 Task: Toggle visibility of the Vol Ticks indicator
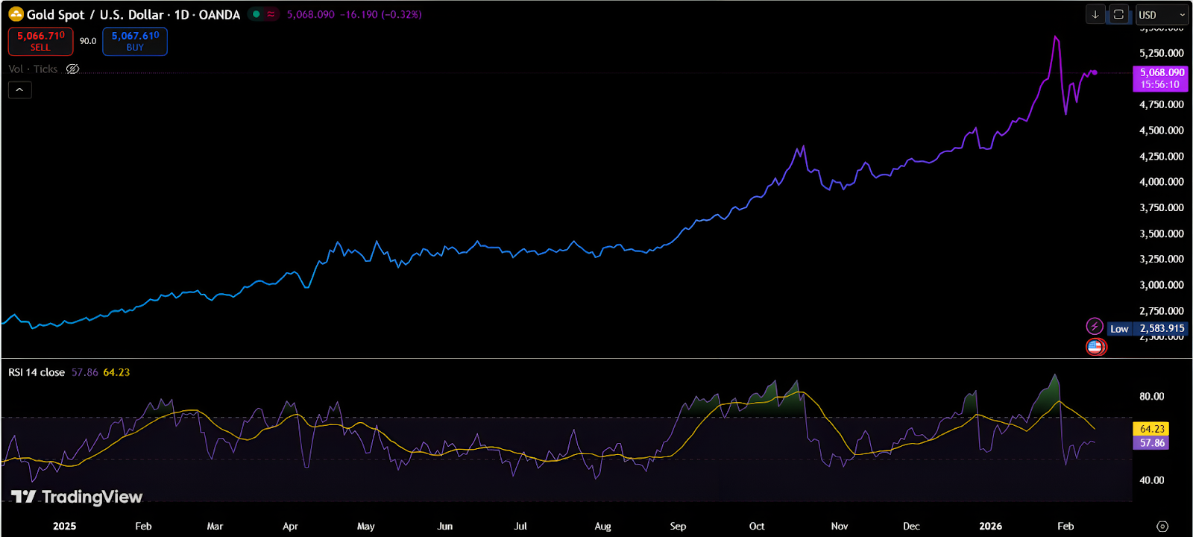pos(72,69)
